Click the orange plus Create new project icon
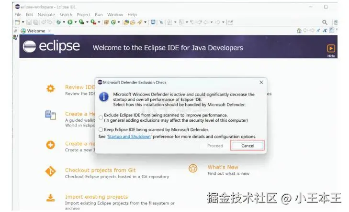Screen dimensions: 349x212 click(x=51, y=145)
